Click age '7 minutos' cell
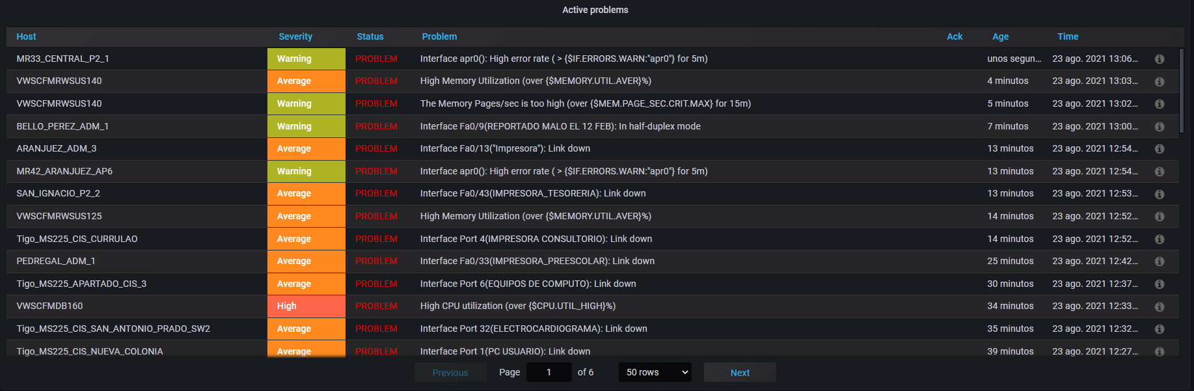 (1008, 126)
